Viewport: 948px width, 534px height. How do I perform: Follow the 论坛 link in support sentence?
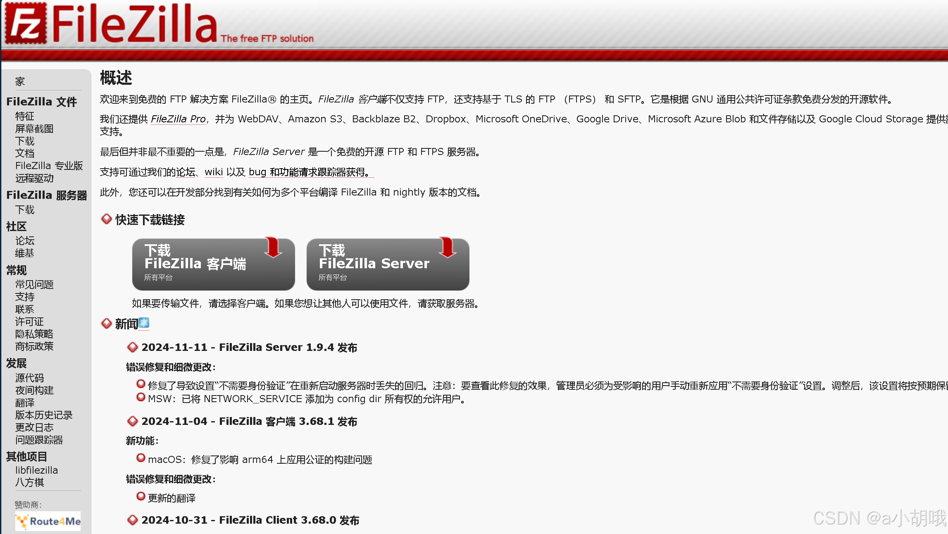pyautogui.click(x=186, y=172)
